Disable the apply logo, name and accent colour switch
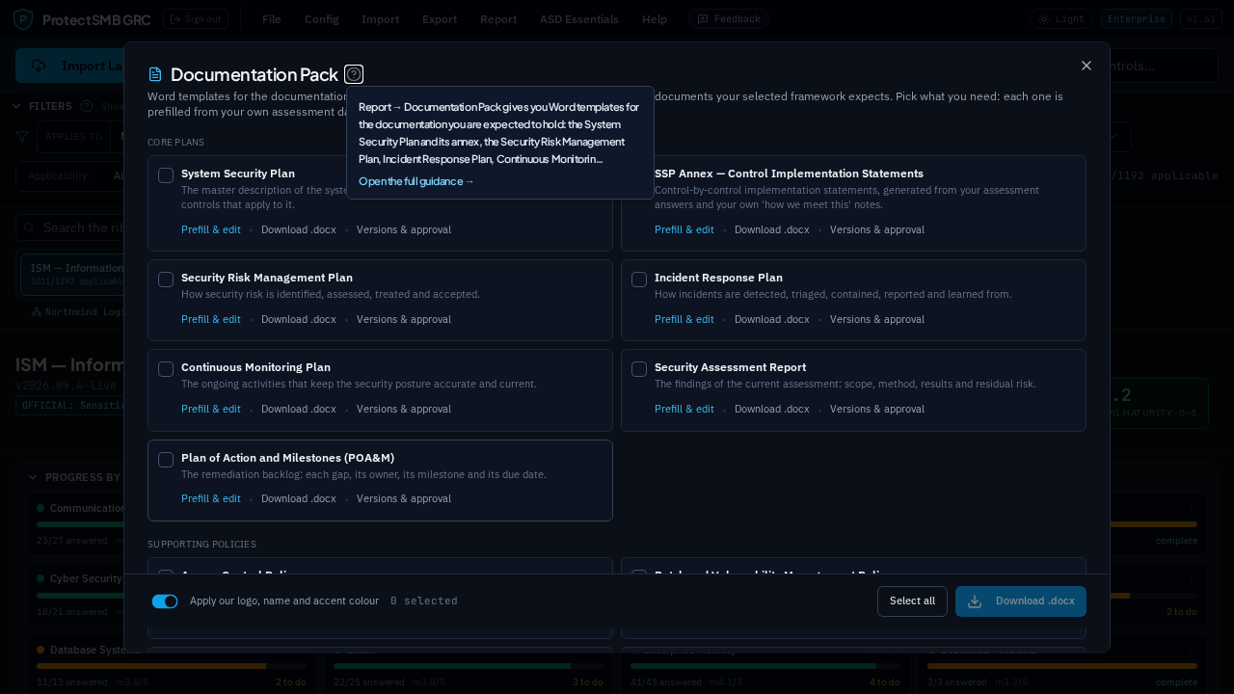This screenshot has height=694, width=1234. (x=165, y=601)
